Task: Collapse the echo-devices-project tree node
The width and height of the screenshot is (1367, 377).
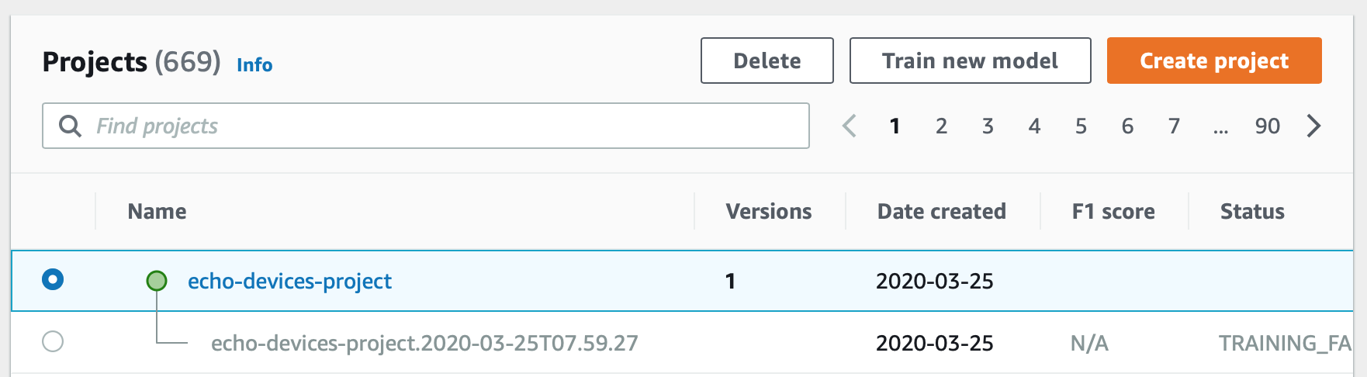Action: (x=157, y=281)
